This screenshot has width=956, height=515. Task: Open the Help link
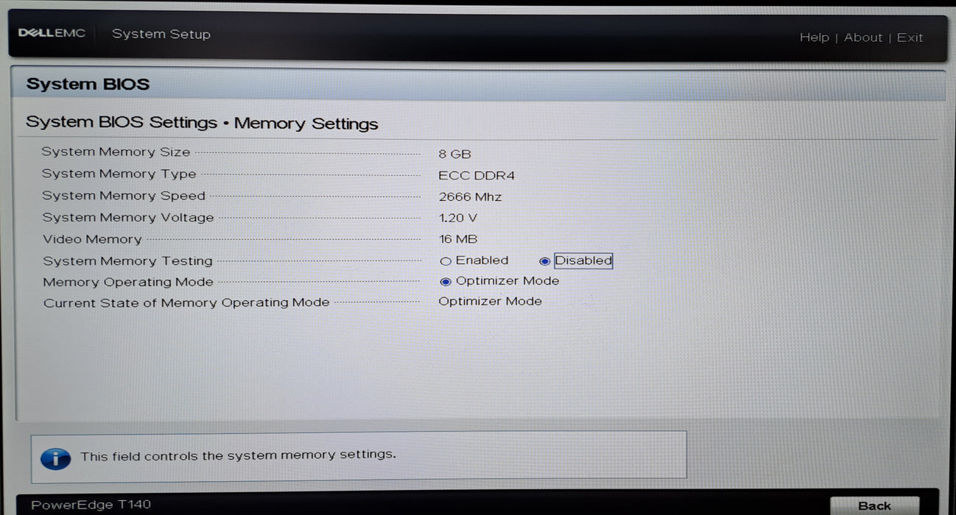814,38
